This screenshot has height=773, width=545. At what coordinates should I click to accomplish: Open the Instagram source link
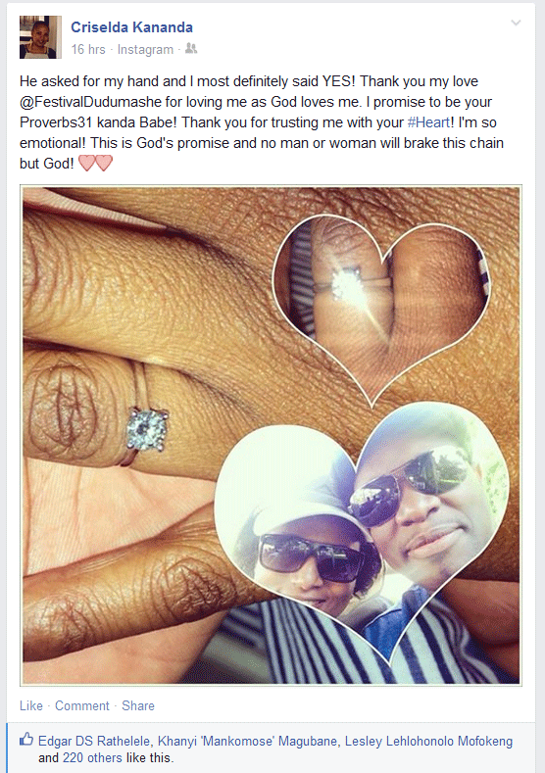click(145, 49)
